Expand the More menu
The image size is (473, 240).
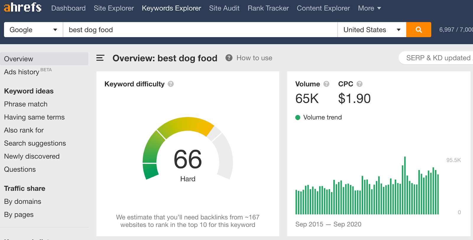[369, 8]
